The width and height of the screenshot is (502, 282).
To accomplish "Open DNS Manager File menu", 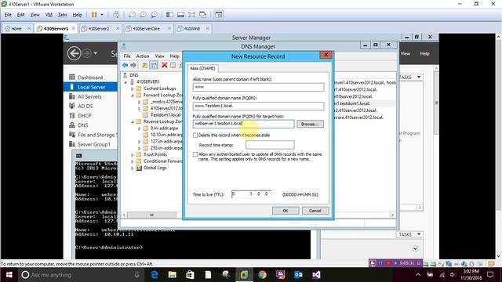I will [x=127, y=56].
